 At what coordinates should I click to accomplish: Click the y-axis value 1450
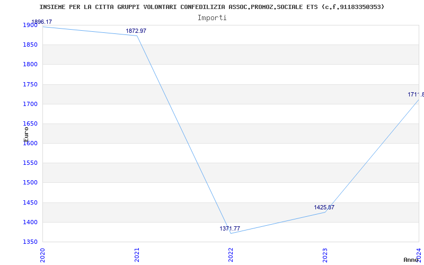point(30,202)
